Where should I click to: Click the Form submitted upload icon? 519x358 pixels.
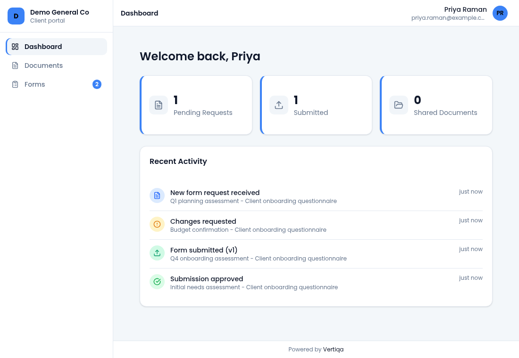[157, 253]
